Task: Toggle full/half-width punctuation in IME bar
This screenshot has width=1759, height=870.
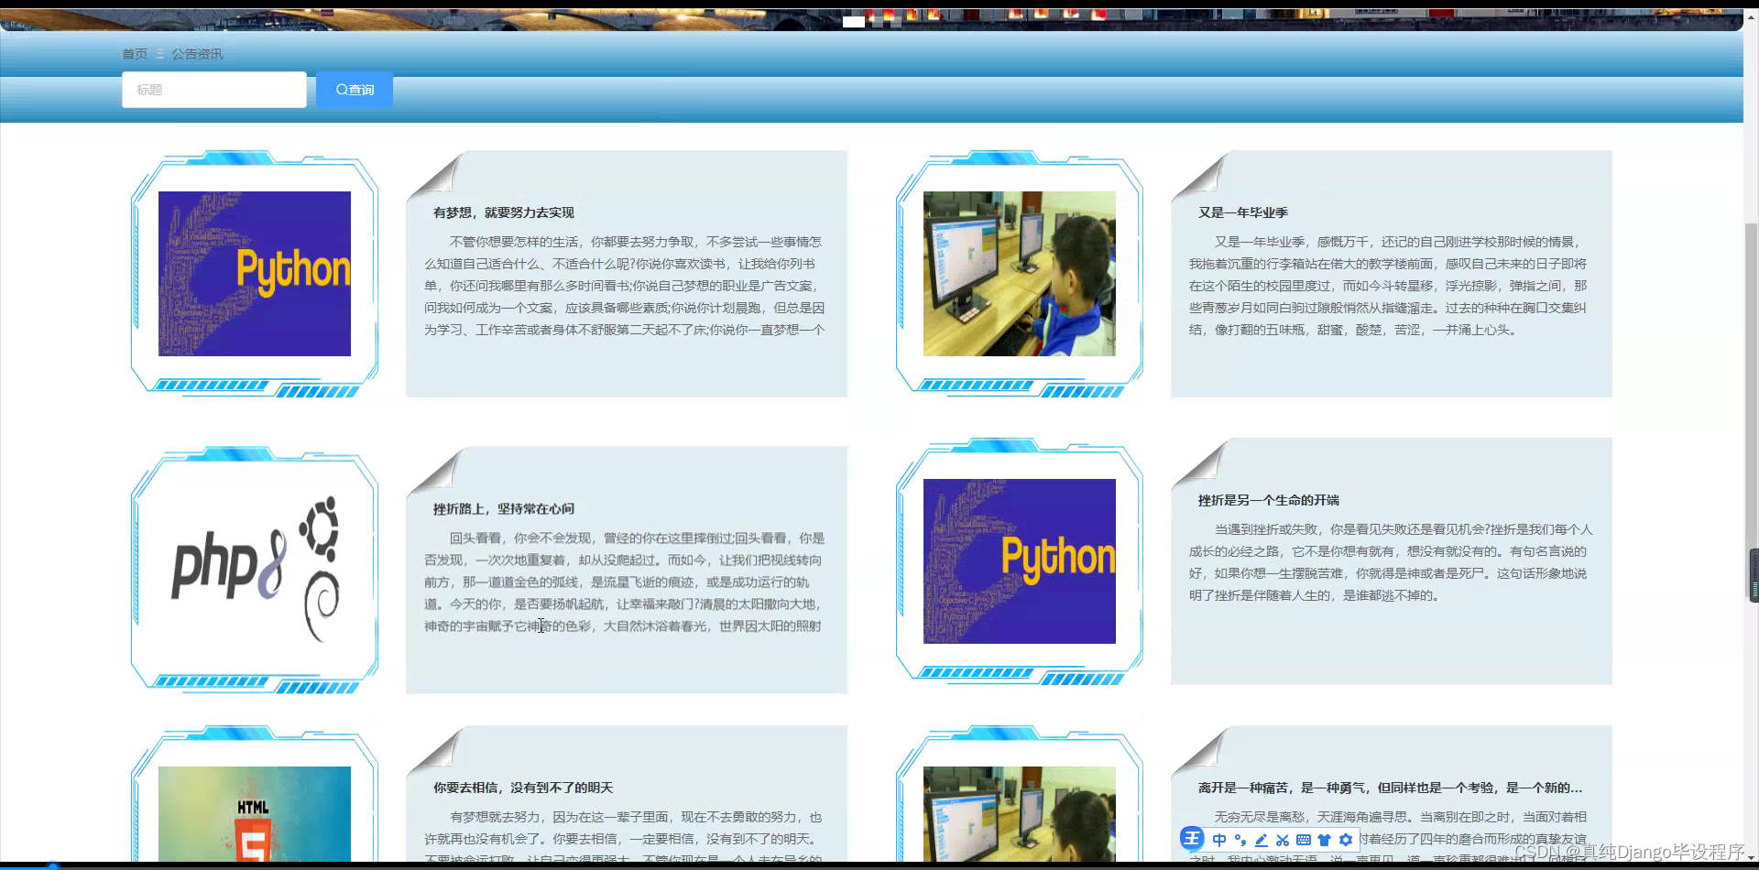Action: (x=1240, y=840)
